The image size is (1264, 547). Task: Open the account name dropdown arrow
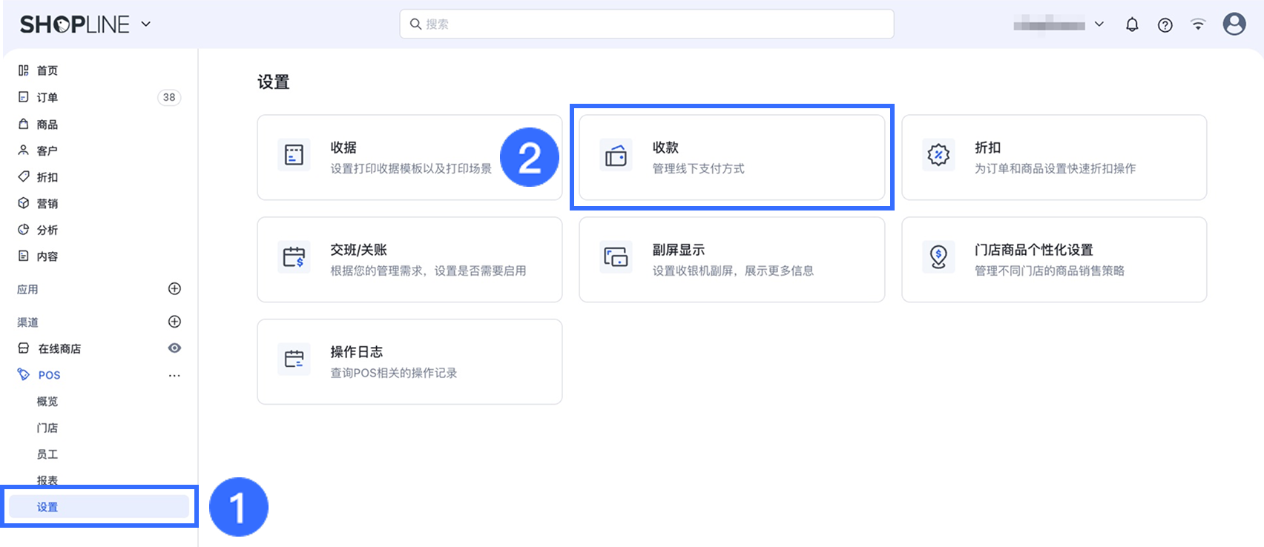coord(1099,24)
